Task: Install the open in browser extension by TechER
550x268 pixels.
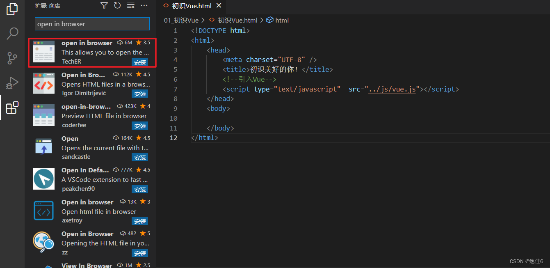Action: pyautogui.click(x=140, y=62)
